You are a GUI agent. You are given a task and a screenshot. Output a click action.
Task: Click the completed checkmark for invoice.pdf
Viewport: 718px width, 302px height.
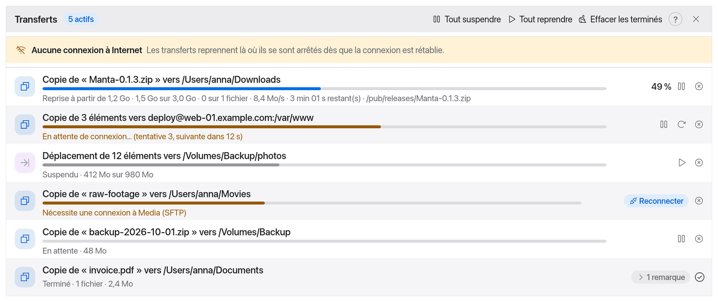coord(699,277)
